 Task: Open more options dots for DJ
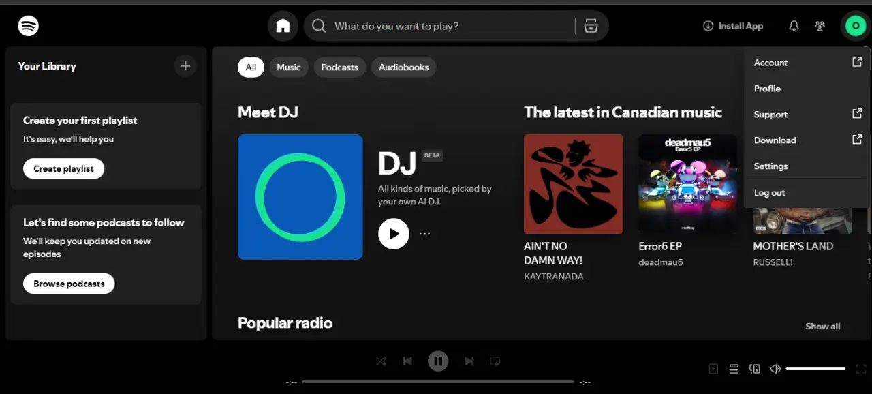click(424, 234)
